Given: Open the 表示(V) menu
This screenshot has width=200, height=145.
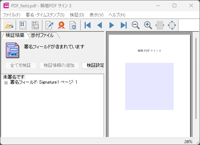Looking at the screenshot, I should coord(96,15).
